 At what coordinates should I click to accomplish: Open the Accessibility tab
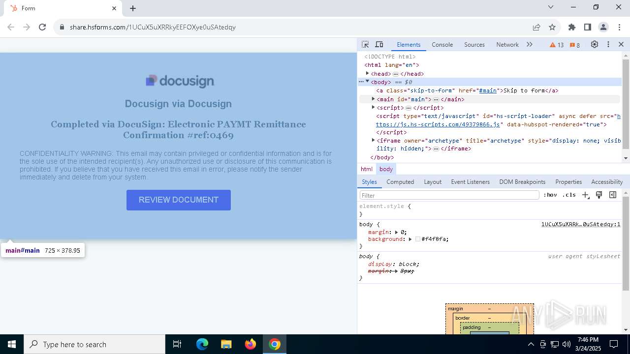607,181
